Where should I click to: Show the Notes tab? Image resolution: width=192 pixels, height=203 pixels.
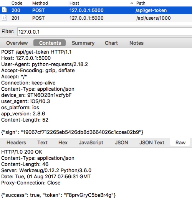[x=136, y=43]
